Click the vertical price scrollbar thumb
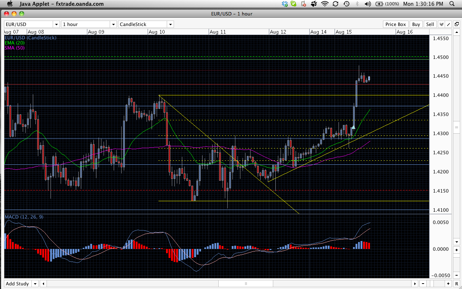The image size is (462, 289). coord(457,128)
